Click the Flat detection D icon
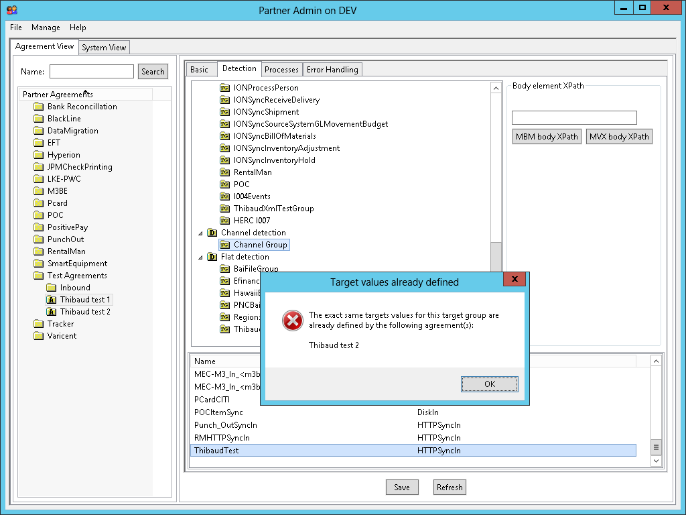The height and width of the screenshot is (515, 686). click(x=212, y=257)
